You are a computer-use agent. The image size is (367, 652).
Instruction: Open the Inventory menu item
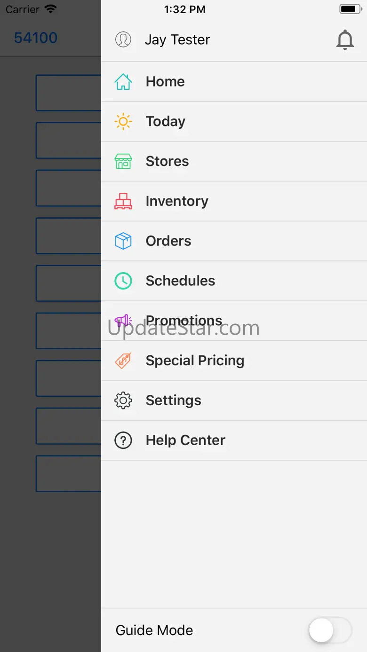177,201
